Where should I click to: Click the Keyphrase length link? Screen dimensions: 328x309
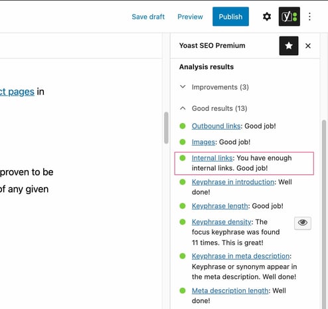(x=220, y=206)
